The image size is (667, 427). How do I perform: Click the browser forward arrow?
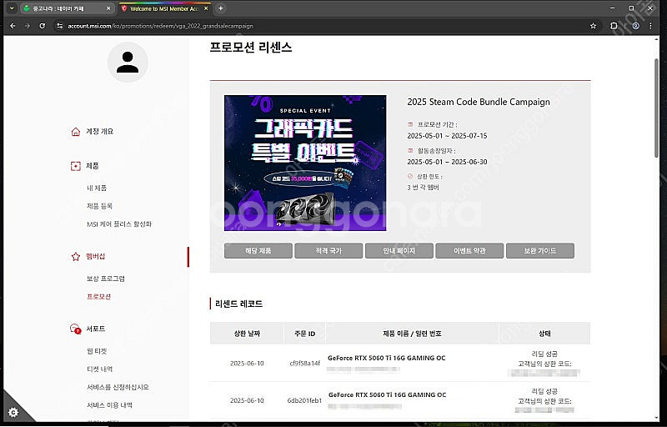coord(28,26)
